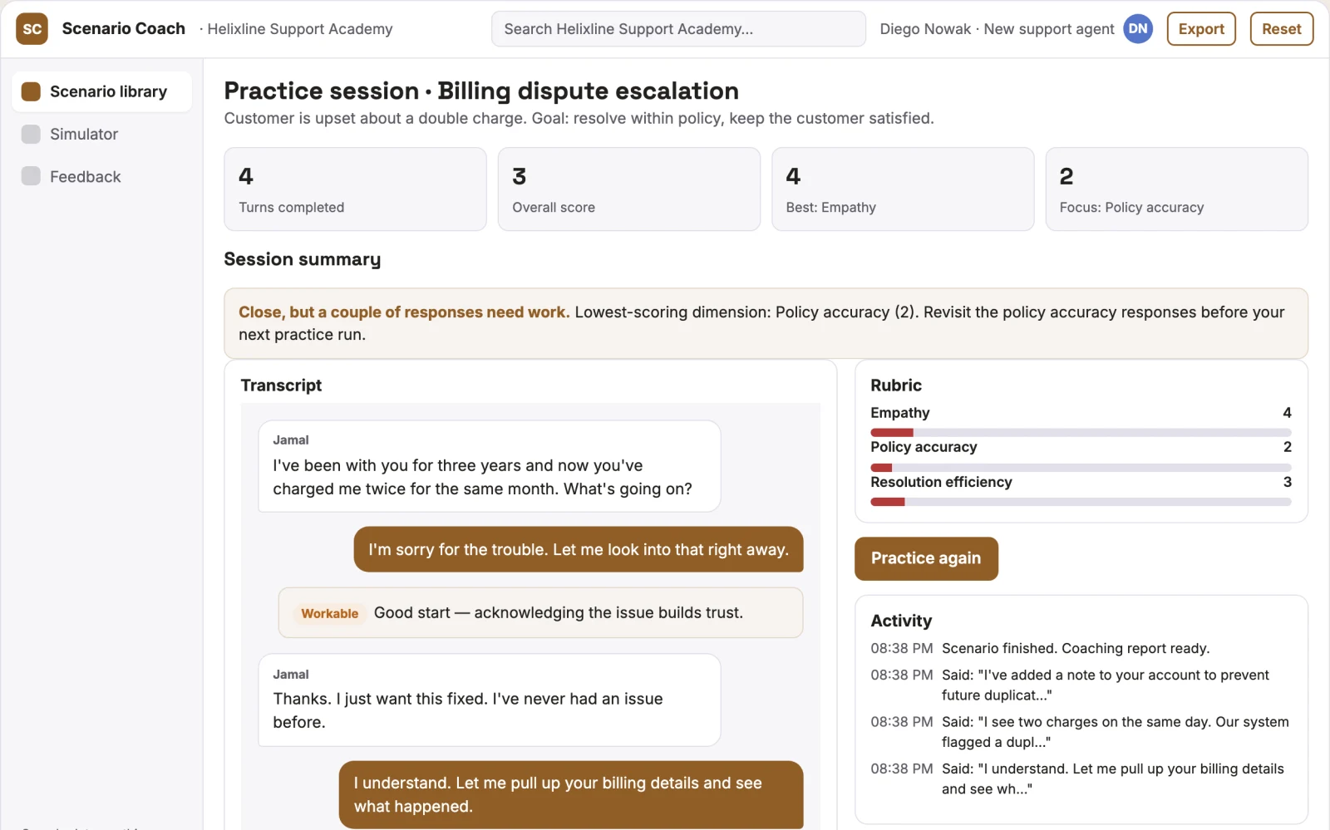Click the Simulator sidebar icon
This screenshot has width=1330, height=830.
[31, 134]
